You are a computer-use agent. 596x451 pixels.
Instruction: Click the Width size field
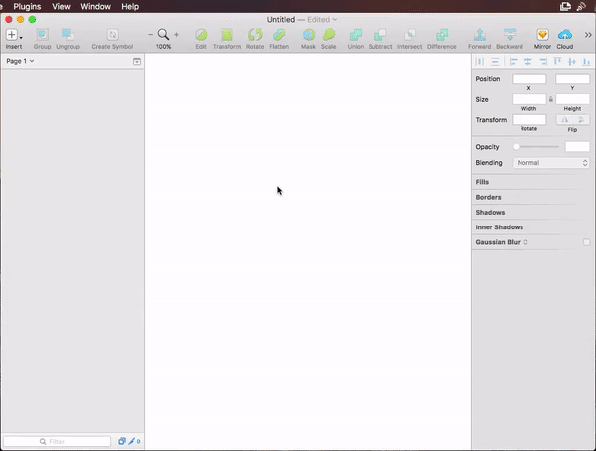[x=529, y=99]
